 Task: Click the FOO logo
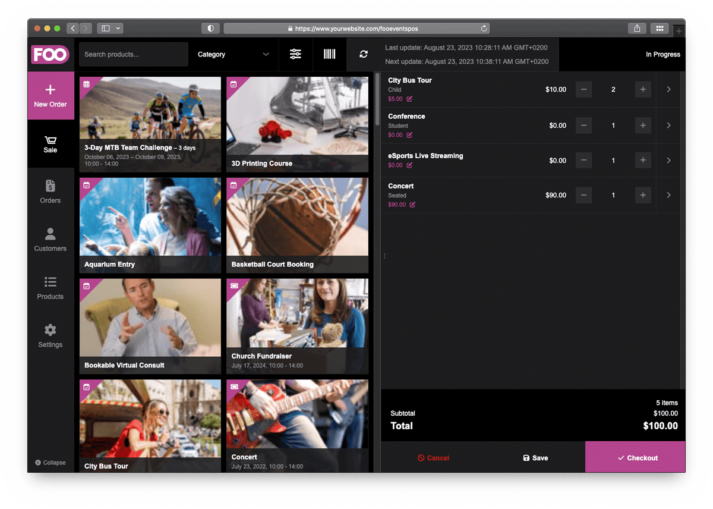click(51, 55)
